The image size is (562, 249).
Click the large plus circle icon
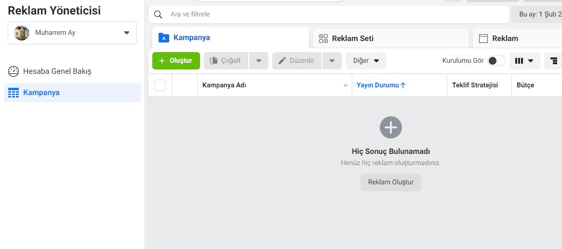click(391, 127)
